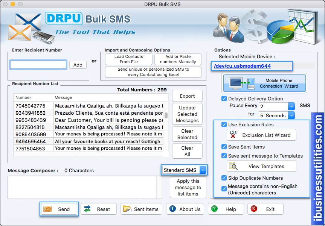The image size is (325, 226).
Task: Click the Add recipient button
Action: (x=78, y=65)
